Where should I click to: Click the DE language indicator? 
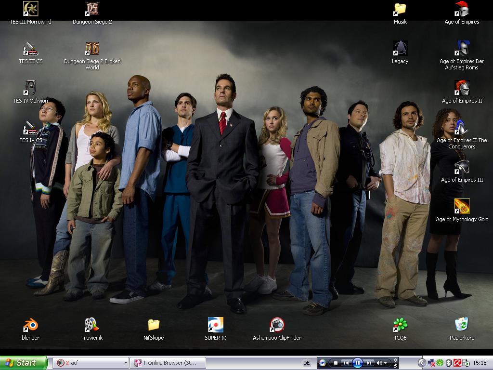tap(306, 363)
